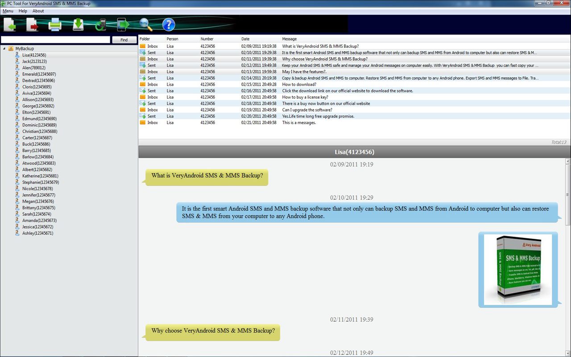Click the Help menu bar entry
The height and width of the screenshot is (357, 571).
coord(23,11)
